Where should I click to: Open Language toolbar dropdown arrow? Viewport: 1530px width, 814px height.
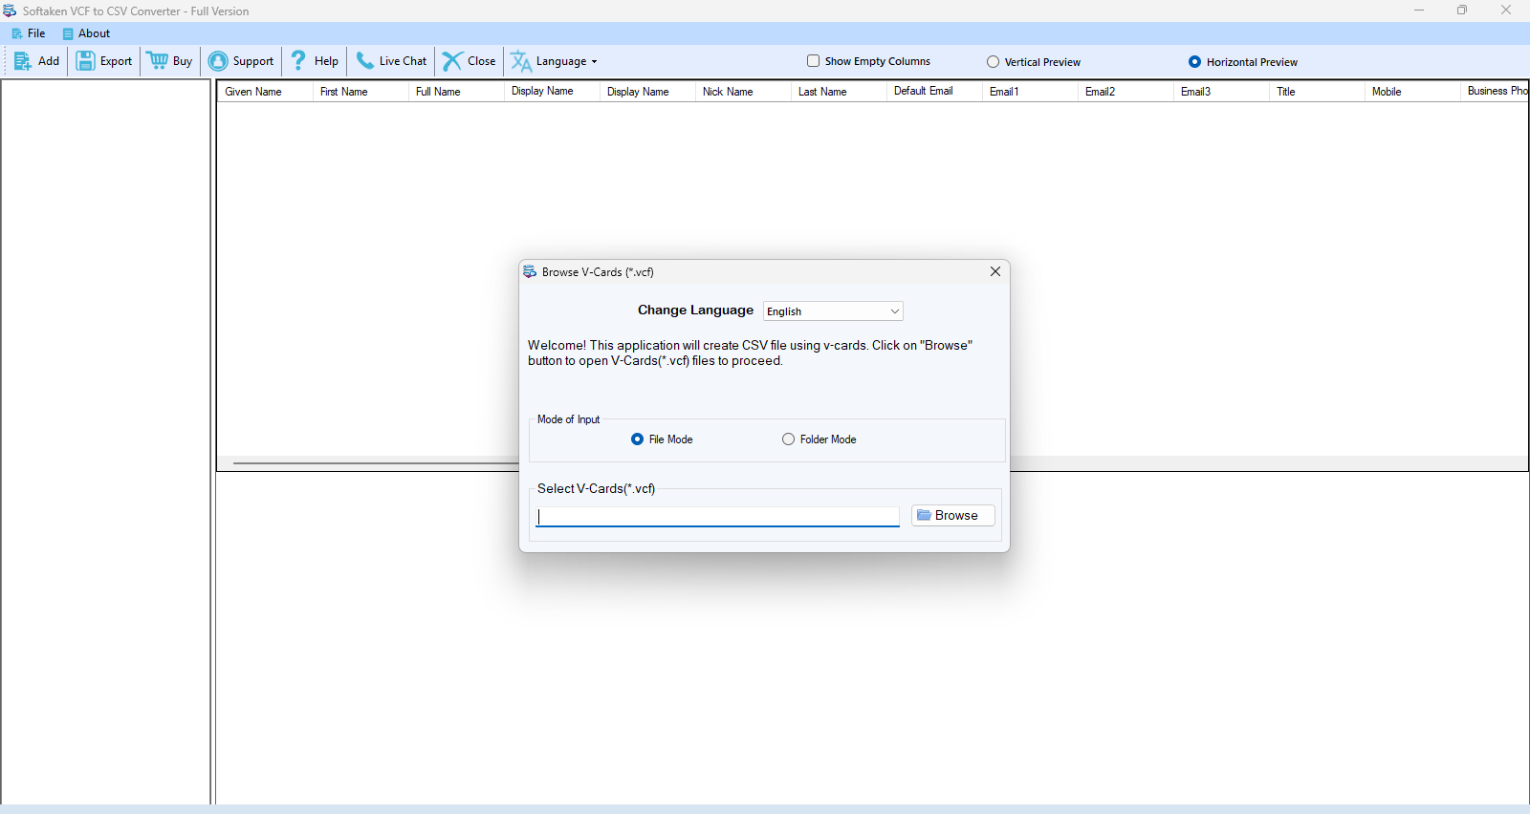(x=594, y=62)
